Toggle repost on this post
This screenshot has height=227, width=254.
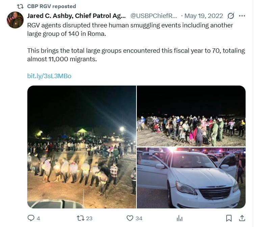pos(80,218)
